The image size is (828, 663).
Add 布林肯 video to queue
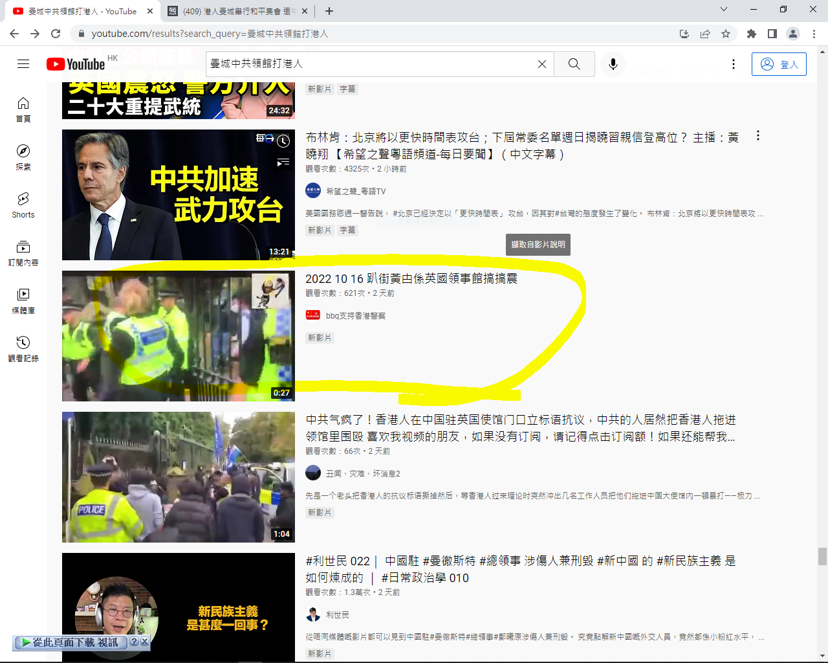(x=283, y=162)
